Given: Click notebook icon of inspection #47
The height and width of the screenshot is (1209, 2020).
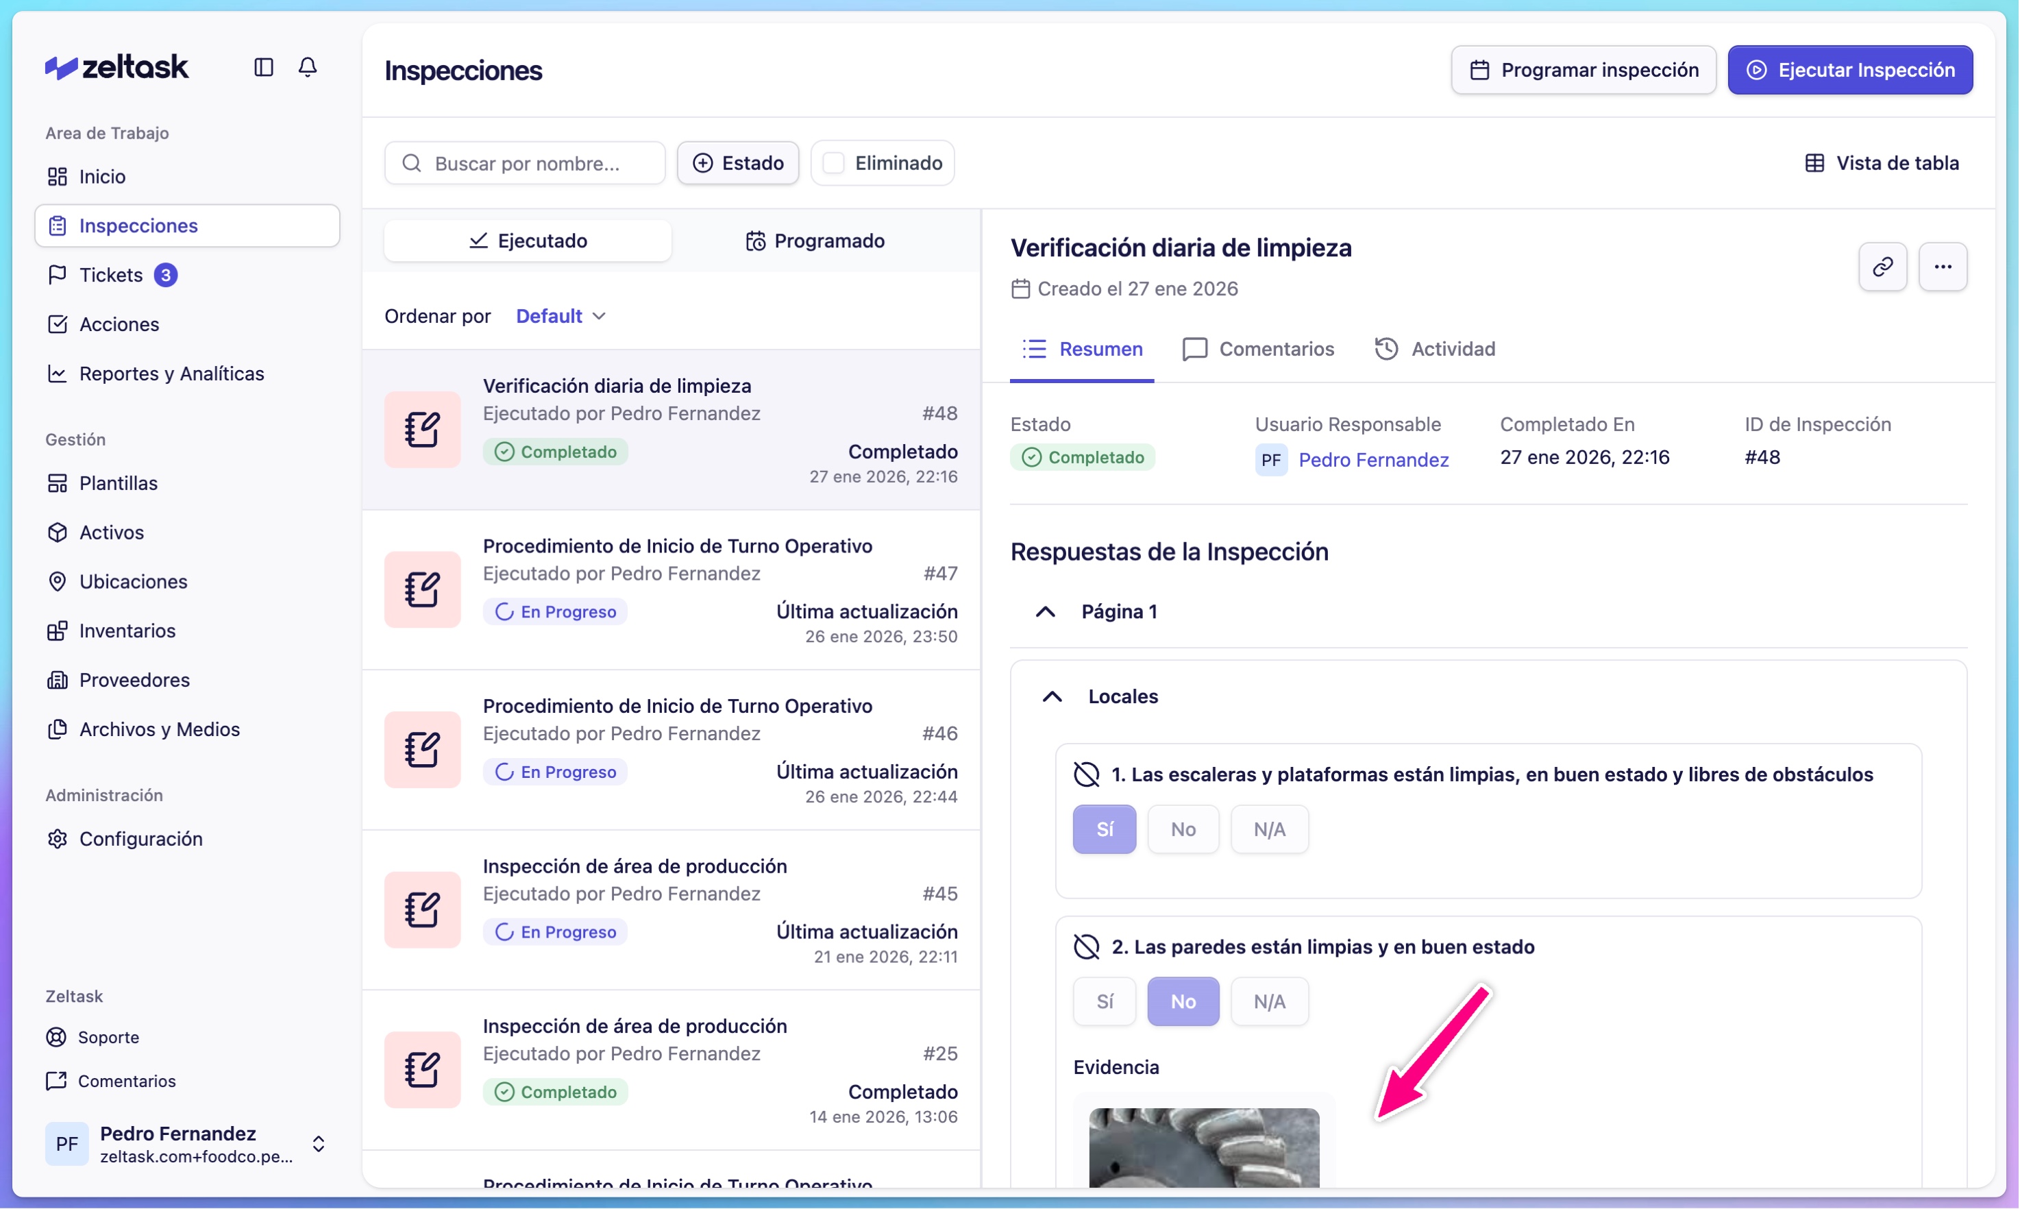Looking at the screenshot, I should point(422,590).
